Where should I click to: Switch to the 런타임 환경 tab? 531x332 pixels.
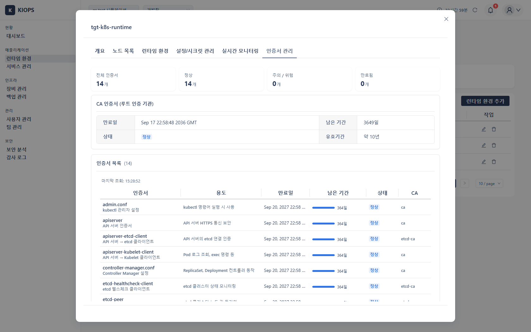pos(155,51)
